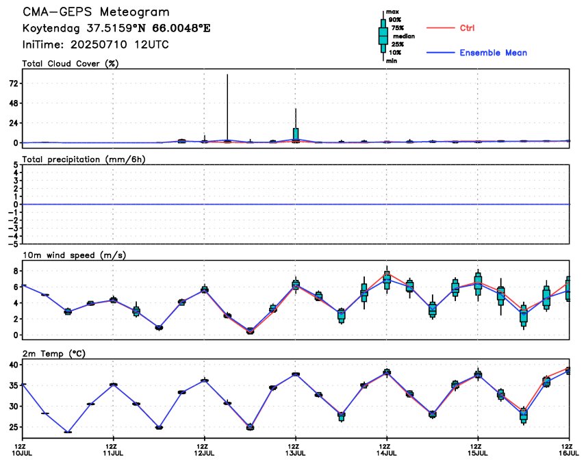
Task: Click the cloud cover box at 12Z 13JUL
Action: click(296, 135)
